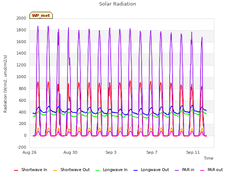Click the Aug 30 x-axis label
This screenshot has width=236, height=177.
coord(70,152)
